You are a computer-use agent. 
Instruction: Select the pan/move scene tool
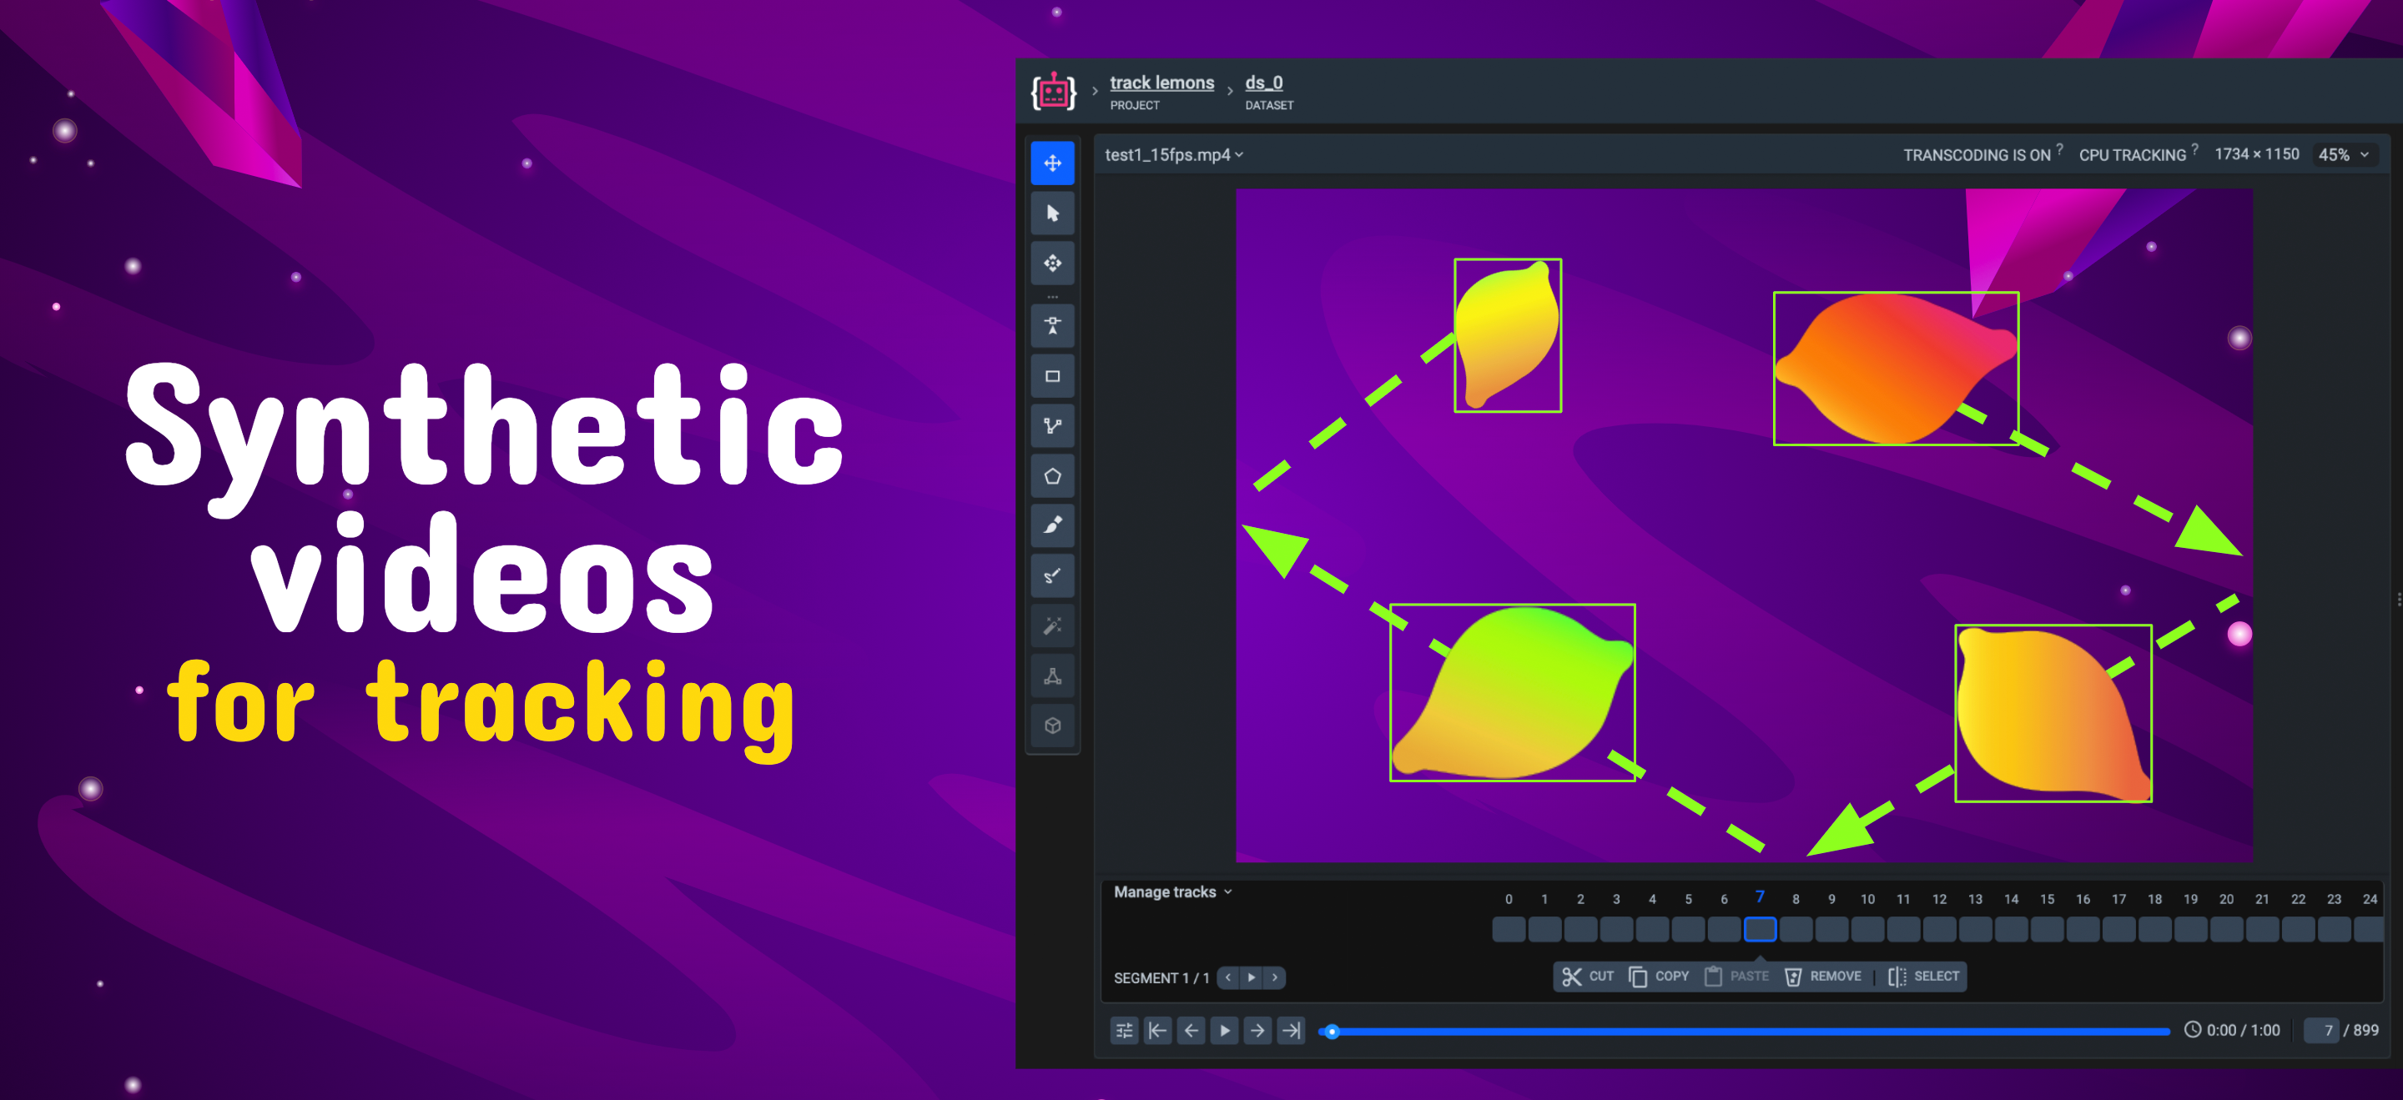pyautogui.click(x=1052, y=163)
